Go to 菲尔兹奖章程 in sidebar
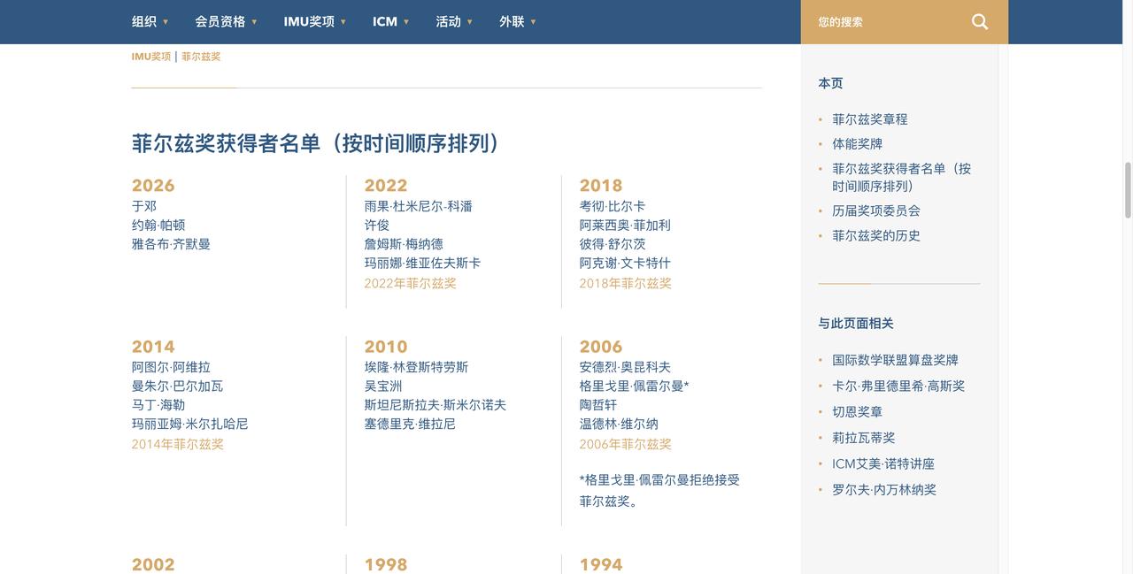This screenshot has width=1133, height=574. (x=870, y=119)
